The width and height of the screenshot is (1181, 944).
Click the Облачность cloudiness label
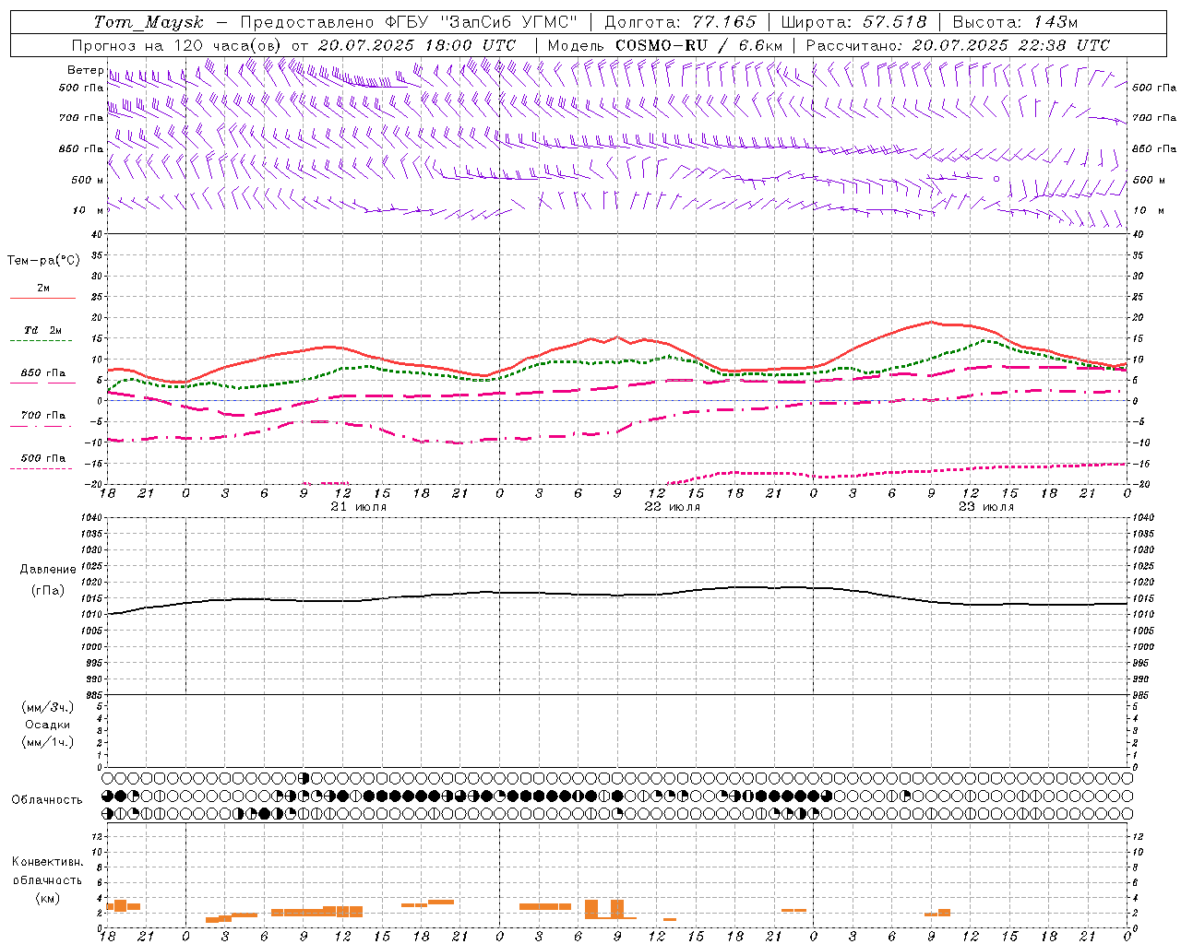click(47, 799)
